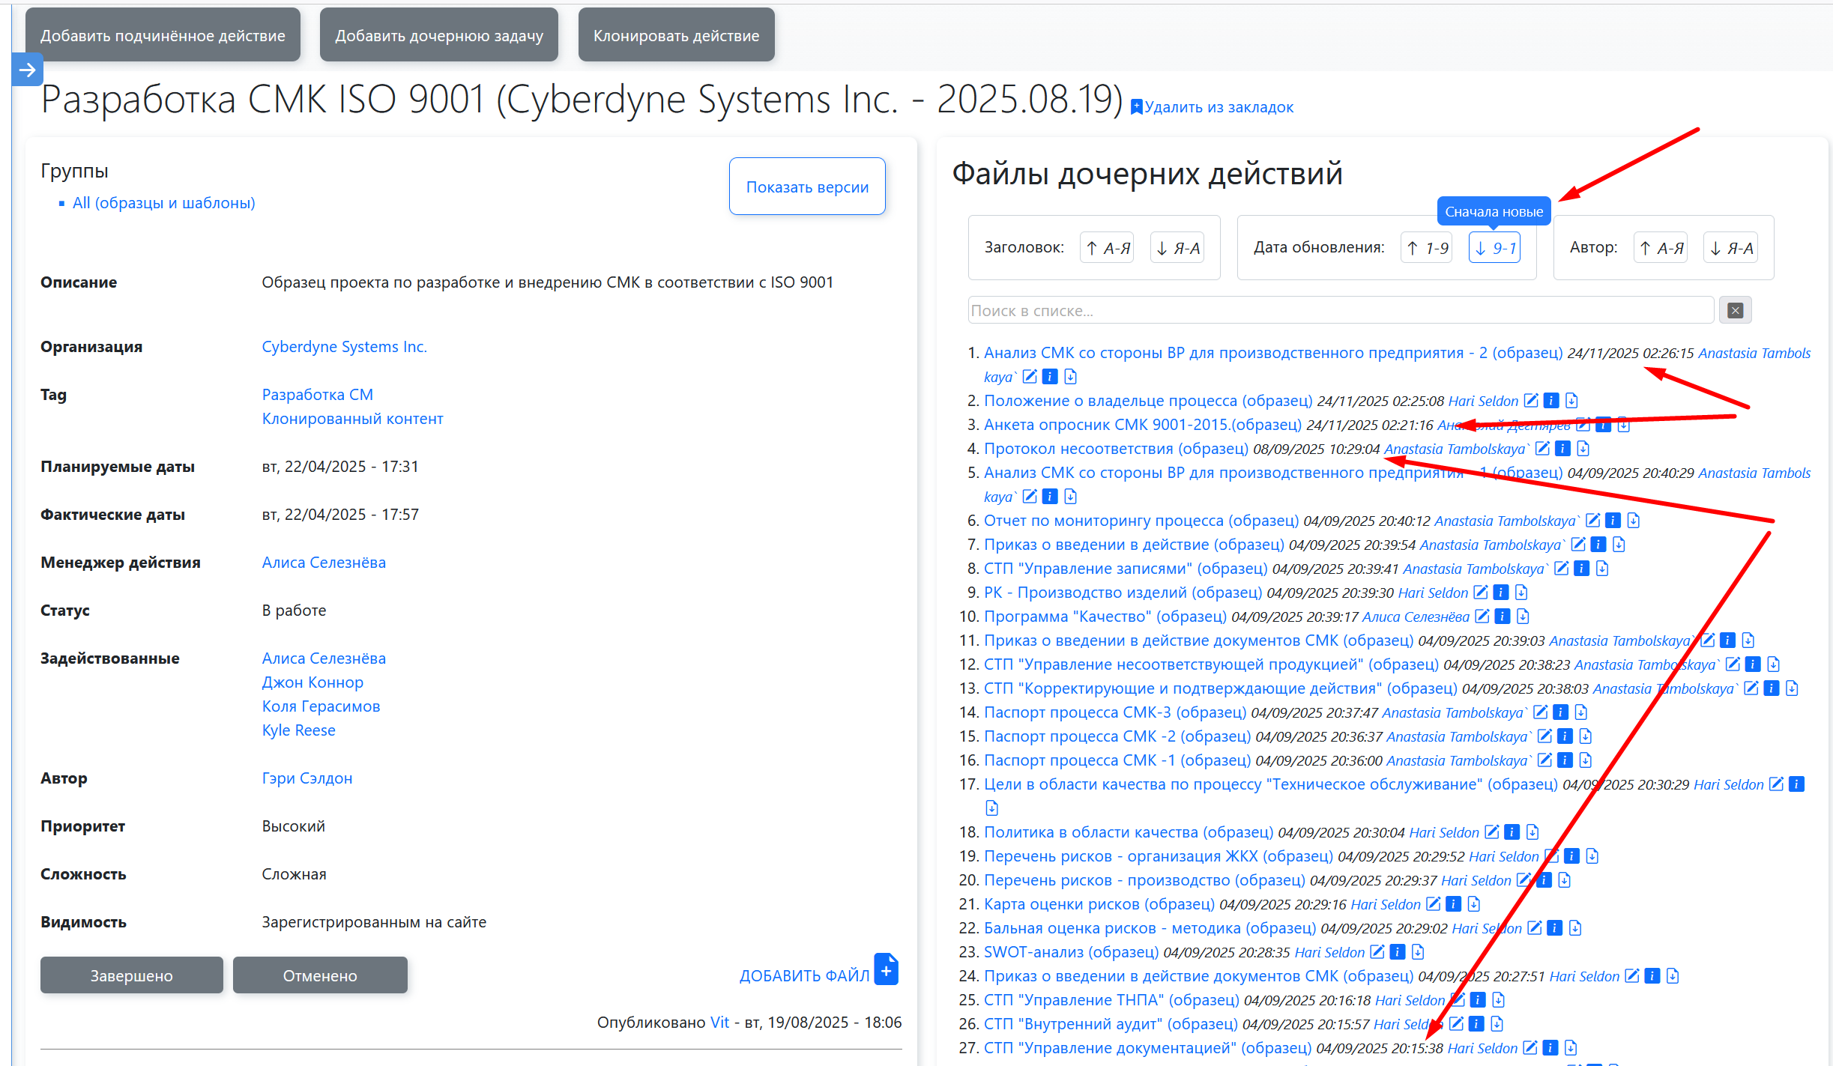Open the info icon for Протокол несоответствия
Image resolution: width=1833 pixels, height=1066 pixels.
(x=1562, y=449)
